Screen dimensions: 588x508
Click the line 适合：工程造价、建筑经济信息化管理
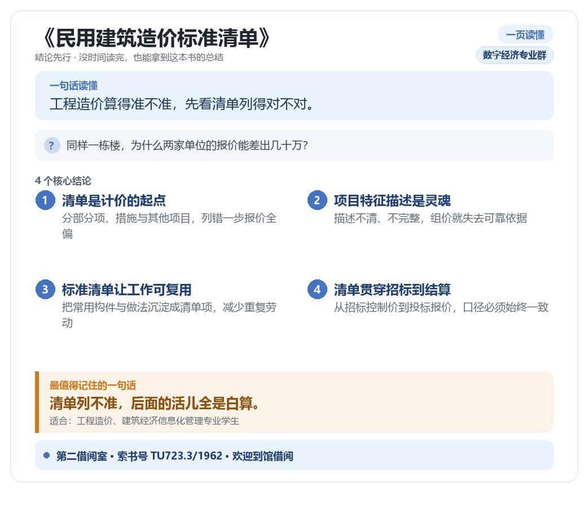click(144, 421)
